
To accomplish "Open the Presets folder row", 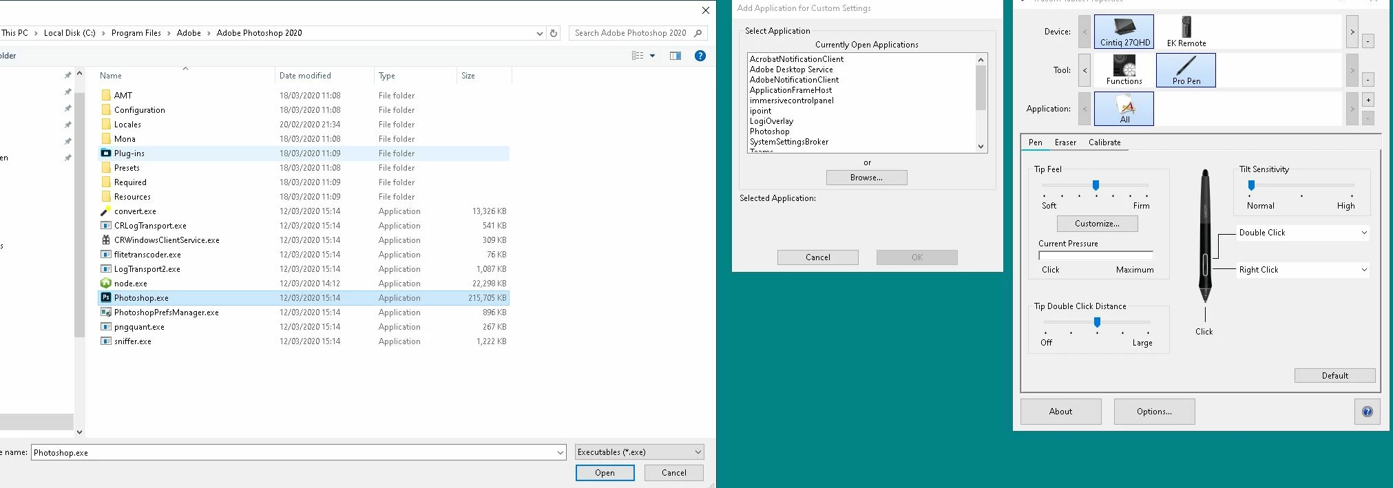I will tap(304, 168).
